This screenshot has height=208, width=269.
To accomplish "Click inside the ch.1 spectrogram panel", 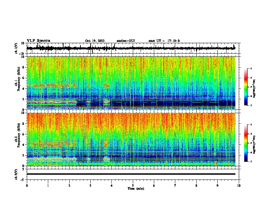I will click(x=131, y=83).
